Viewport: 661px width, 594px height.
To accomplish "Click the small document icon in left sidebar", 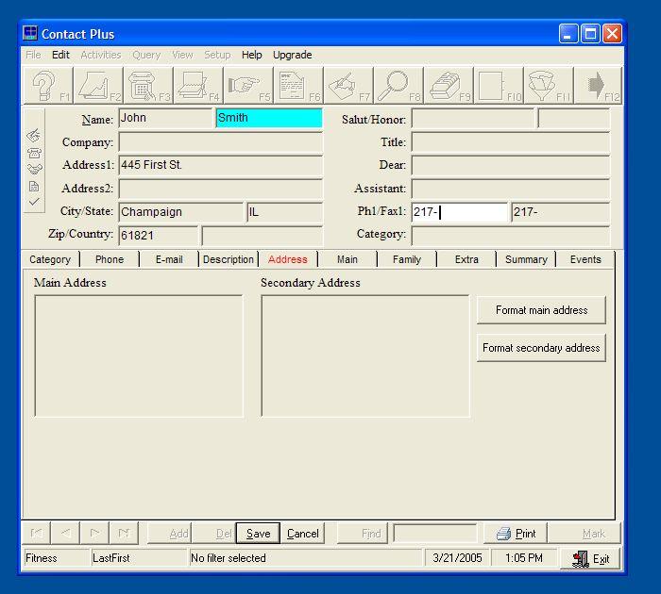I will coord(34,186).
